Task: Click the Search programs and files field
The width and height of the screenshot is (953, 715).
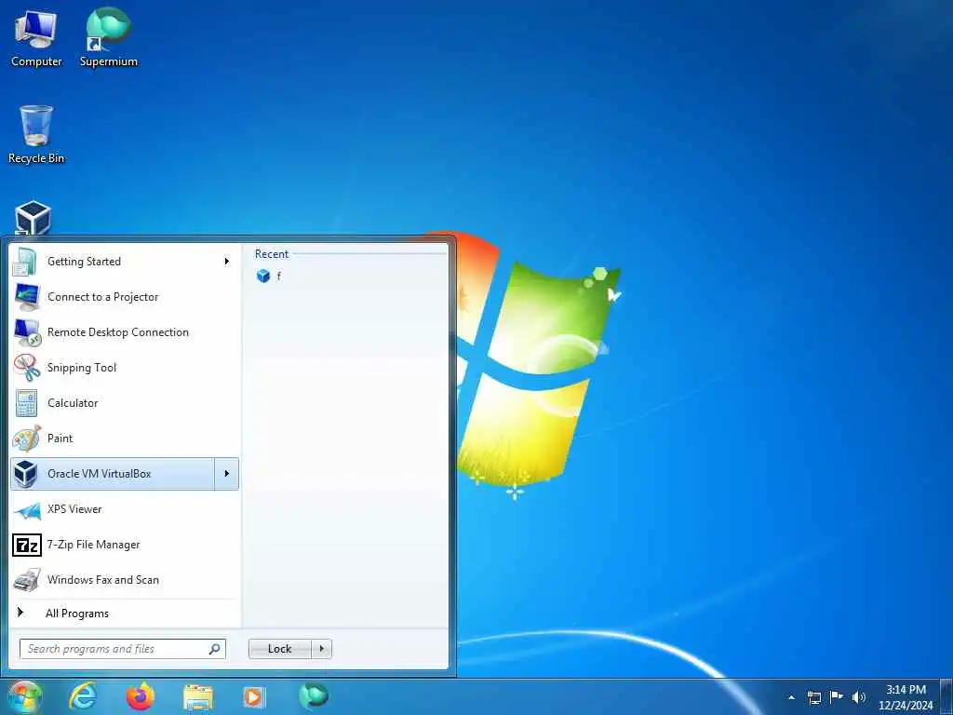Action: 122,649
